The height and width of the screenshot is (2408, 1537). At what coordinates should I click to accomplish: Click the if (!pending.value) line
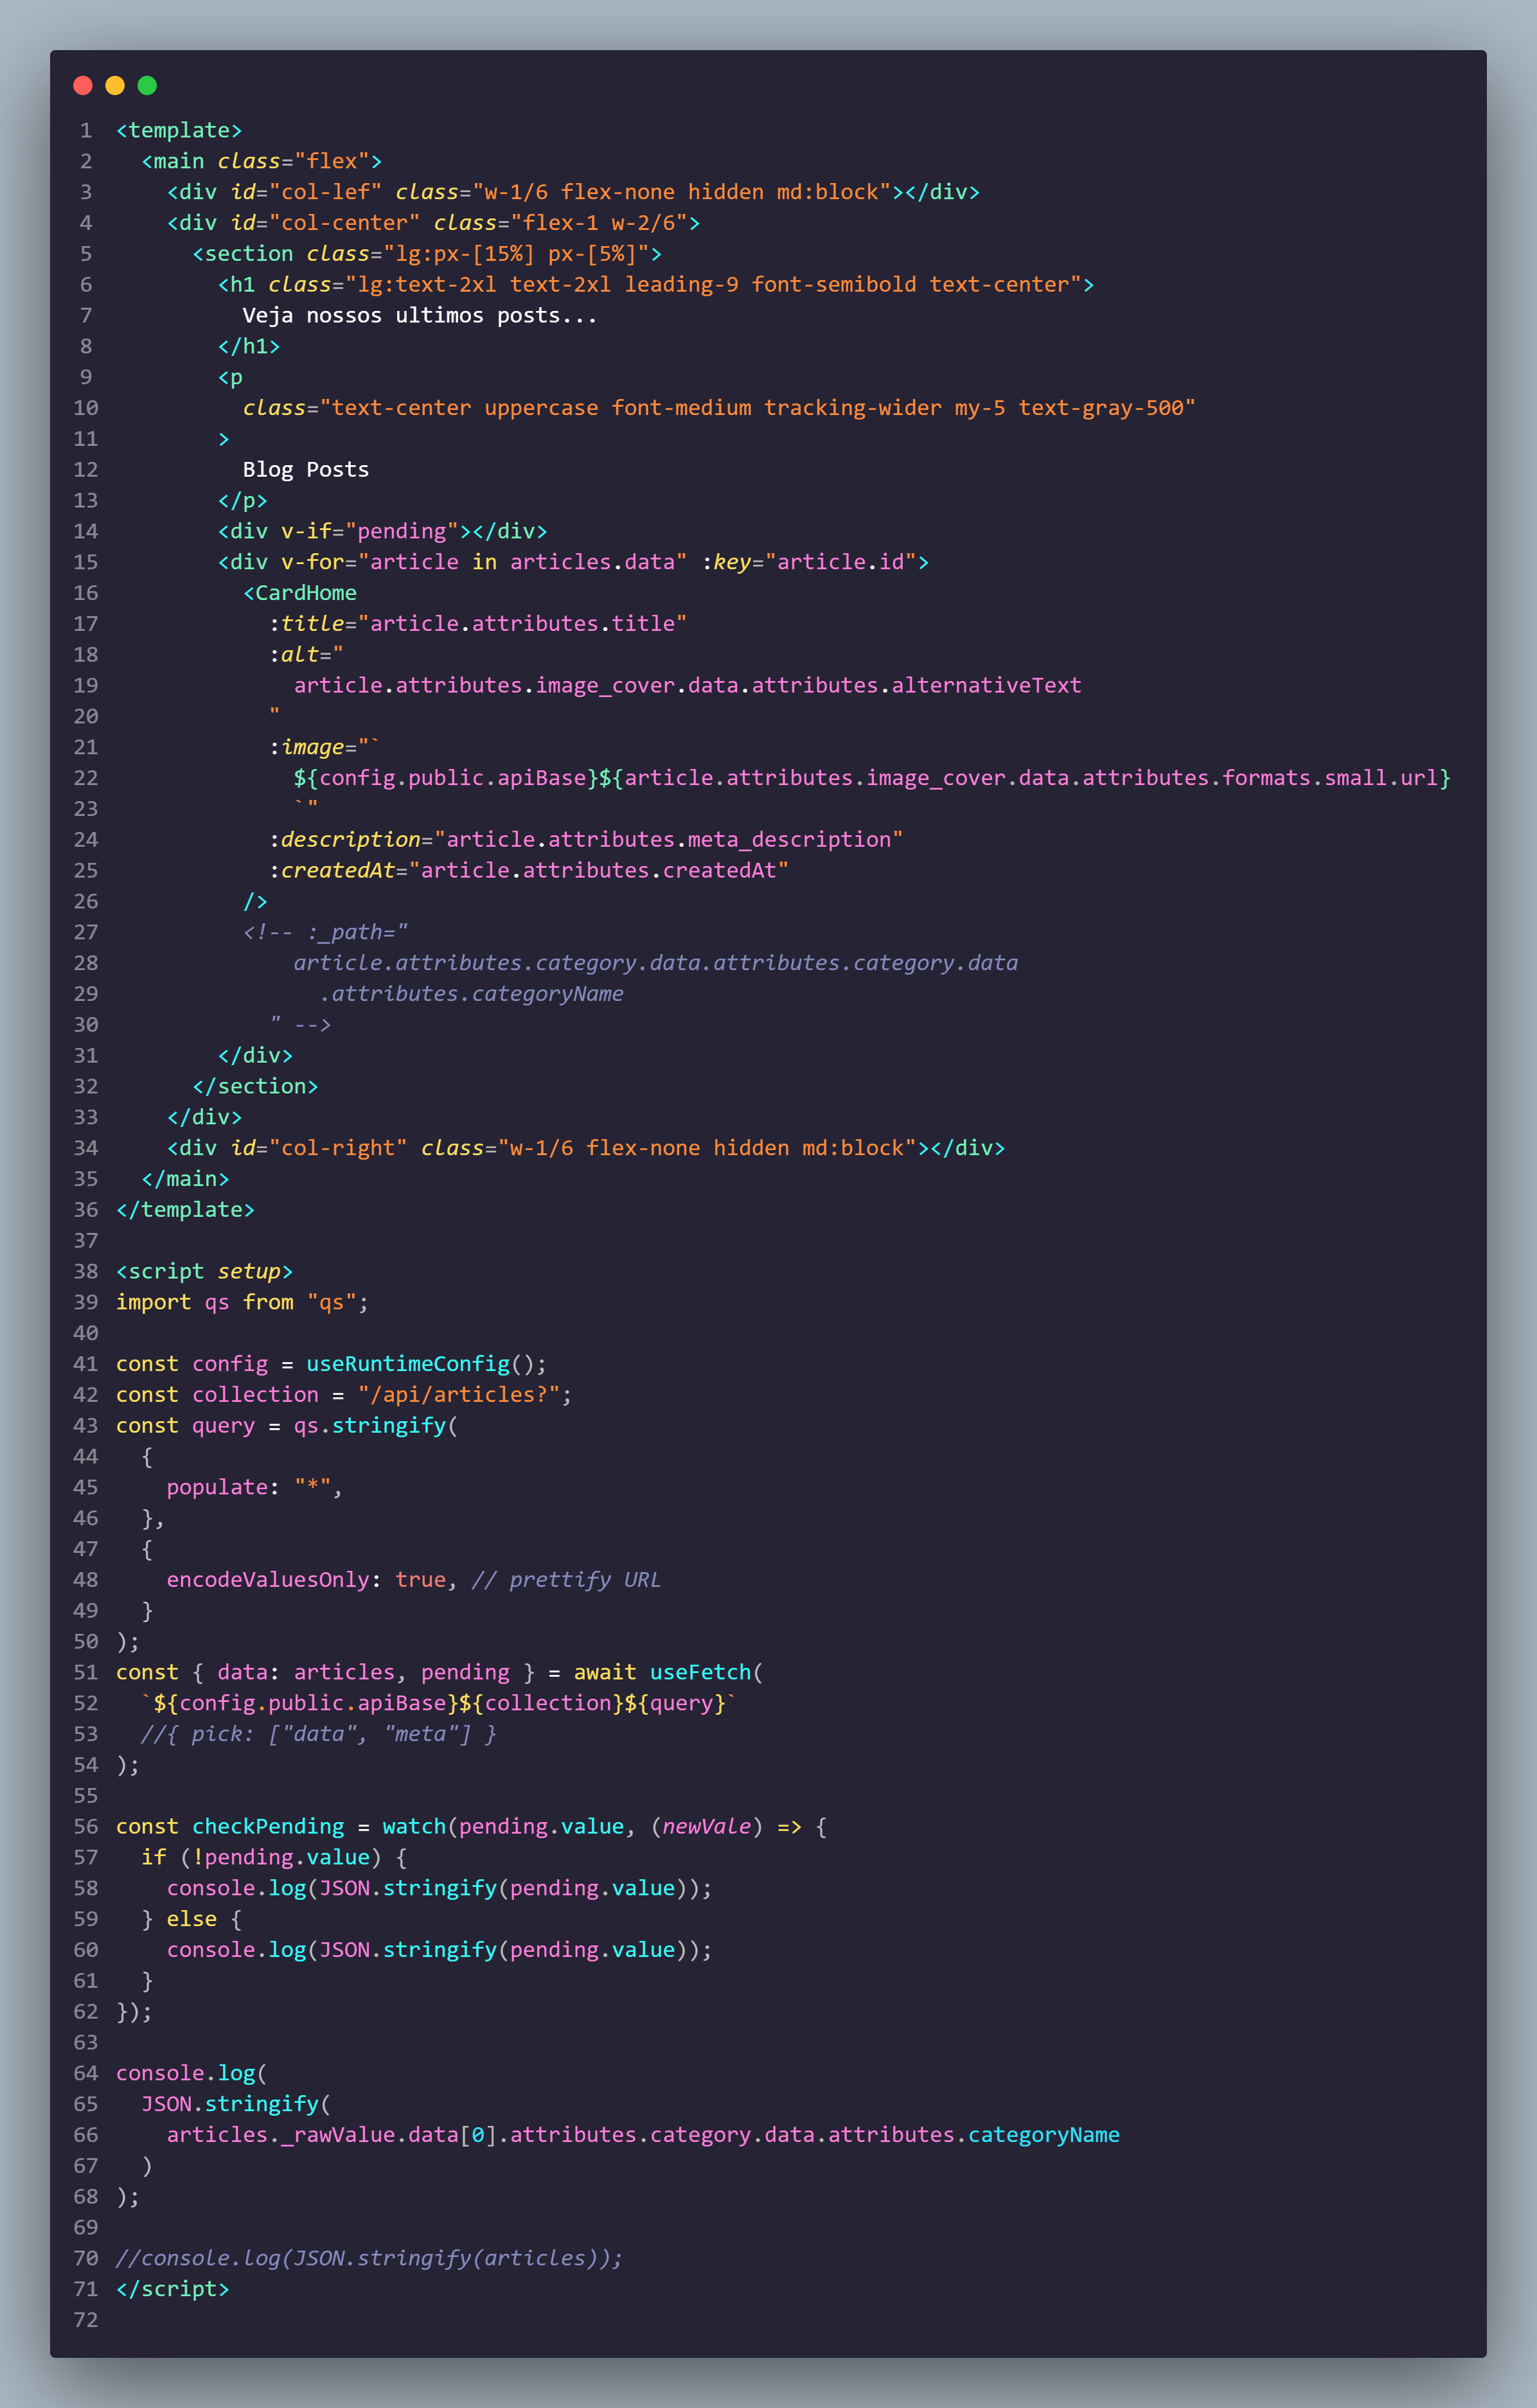click(275, 1858)
